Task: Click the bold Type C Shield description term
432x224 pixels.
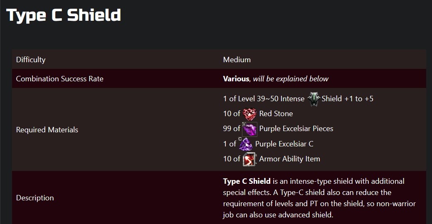Action: (247, 181)
